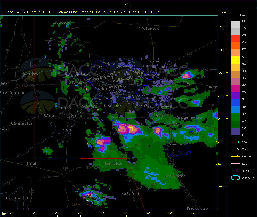This screenshot has width=257, height=217.
Task: Select the purple-gray 10 dBZ color swatch
Action: coord(235,131)
